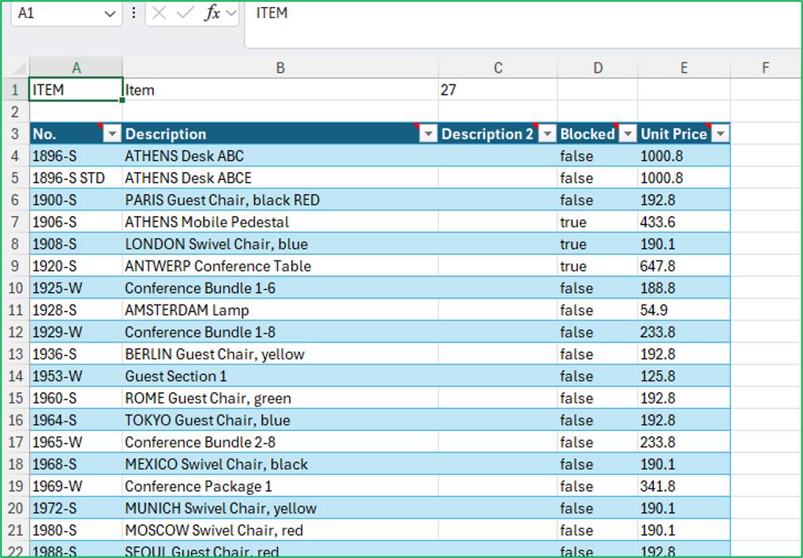
Task: Select column E header
Action: click(x=684, y=68)
